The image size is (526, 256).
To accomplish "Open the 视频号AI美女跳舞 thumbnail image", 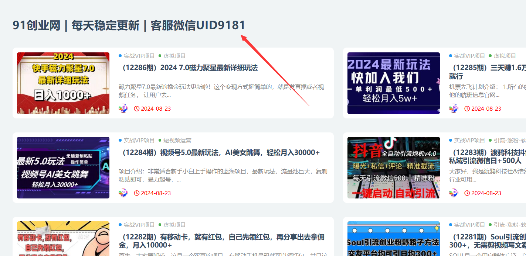I will [63, 167].
